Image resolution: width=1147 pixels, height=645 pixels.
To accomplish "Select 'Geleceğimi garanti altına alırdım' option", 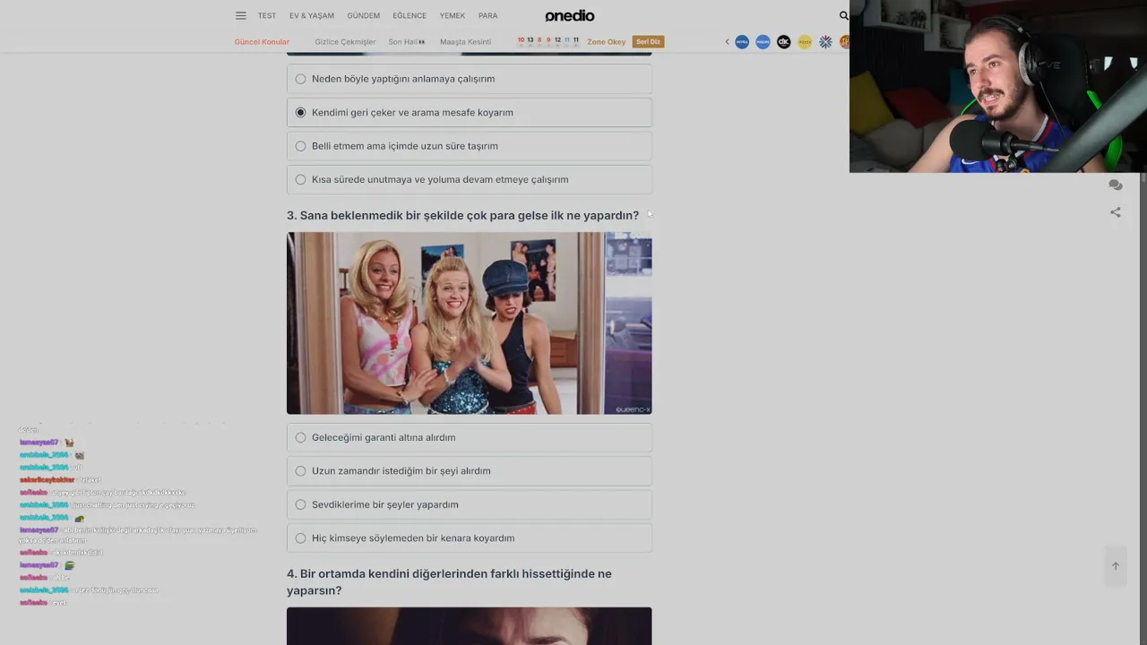I will (470, 437).
